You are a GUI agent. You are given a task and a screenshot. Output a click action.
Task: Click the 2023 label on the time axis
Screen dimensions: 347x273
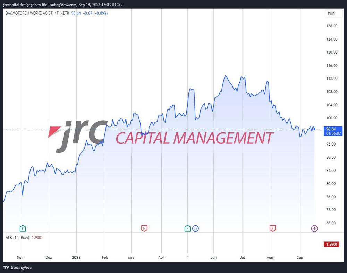76,257
